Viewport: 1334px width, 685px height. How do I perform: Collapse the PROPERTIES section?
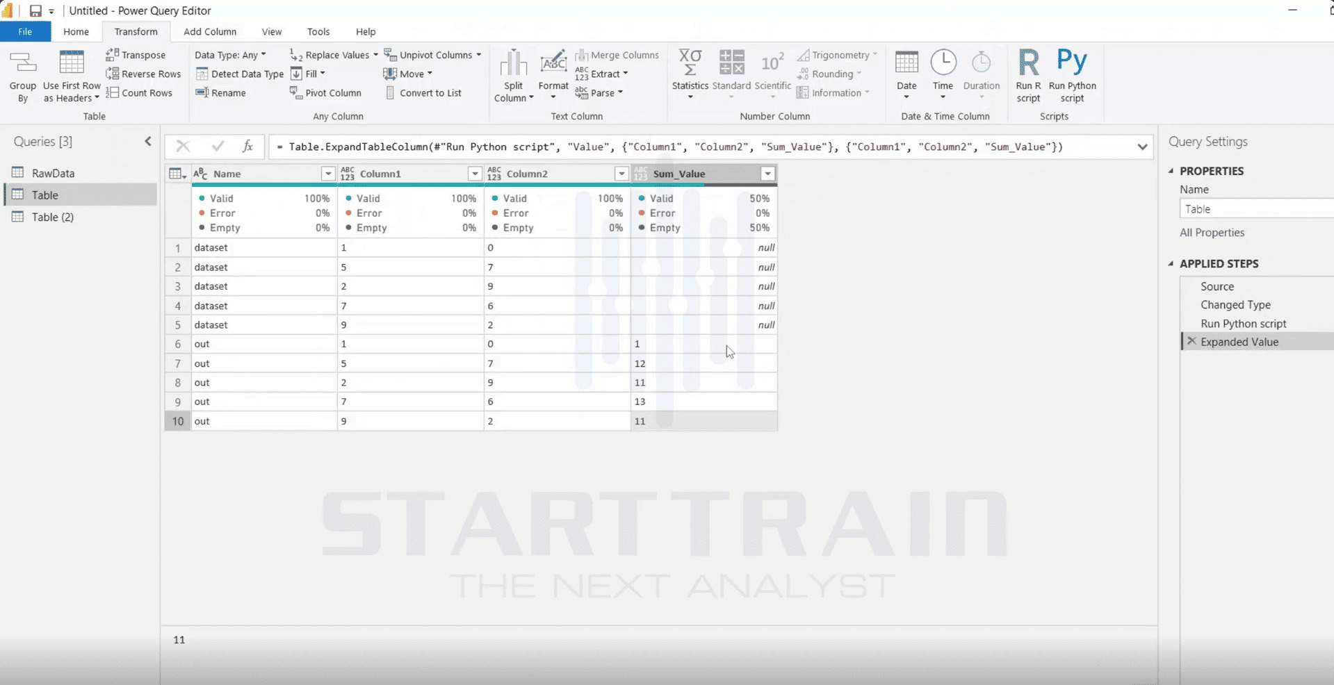[1171, 171]
